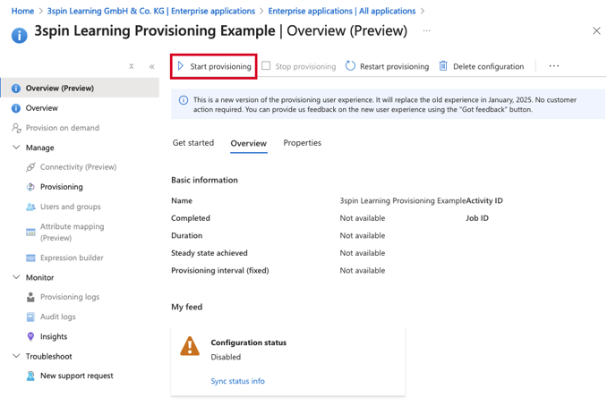Click the Users and groups label
Viewport: 616px width, 406px height.
point(71,207)
